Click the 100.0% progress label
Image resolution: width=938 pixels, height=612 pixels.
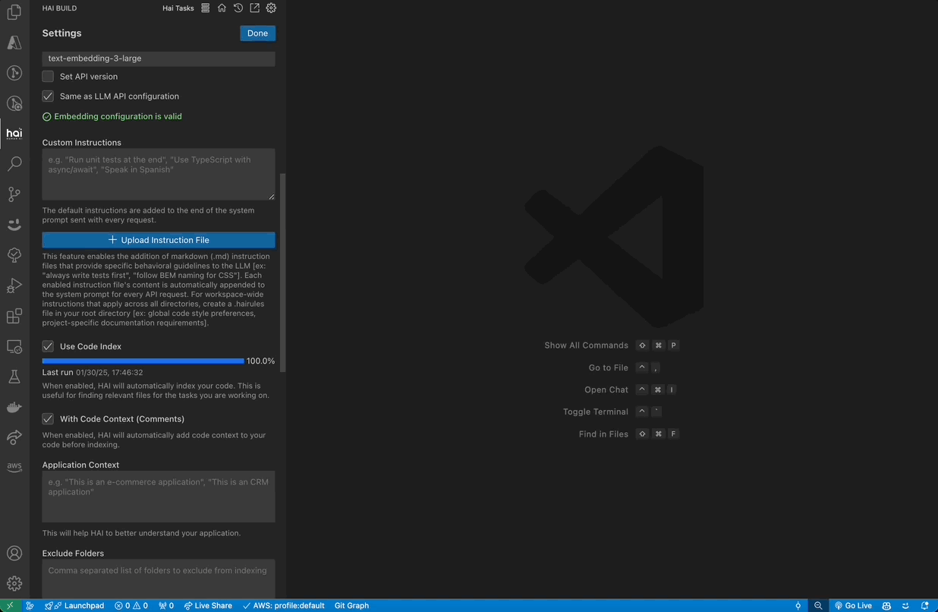pyautogui.click(x=261, y=361)
